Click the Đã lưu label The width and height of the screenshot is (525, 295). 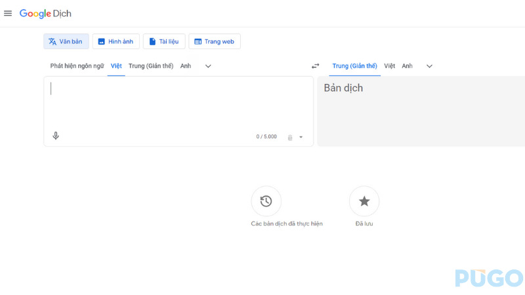(x=364, y=224)
